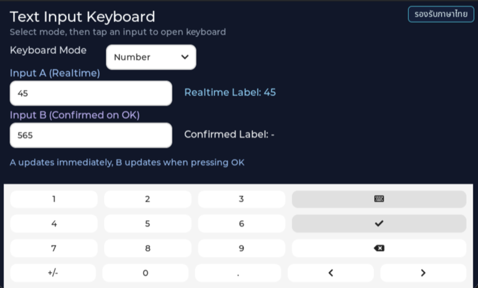The height and width of the screenshot is (288, 478).
Task: Tap the number 4 key
Action: (54, 223)
